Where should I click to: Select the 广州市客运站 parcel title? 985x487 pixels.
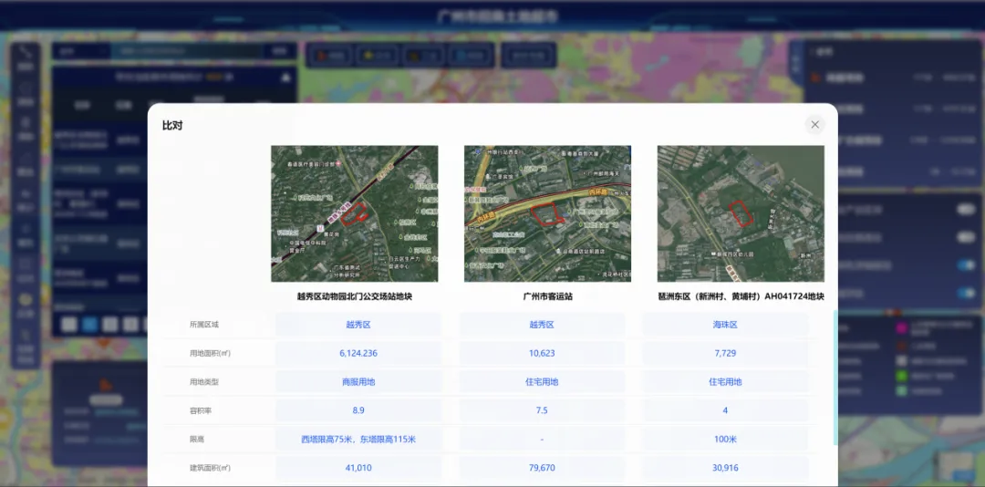point(547,296)
